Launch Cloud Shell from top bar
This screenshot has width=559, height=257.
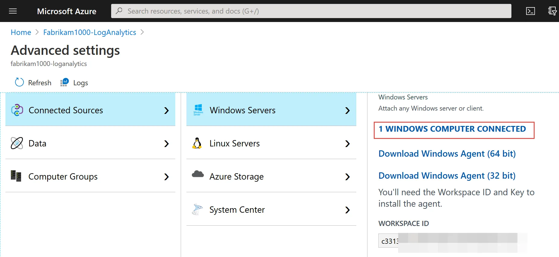point(530,11)
